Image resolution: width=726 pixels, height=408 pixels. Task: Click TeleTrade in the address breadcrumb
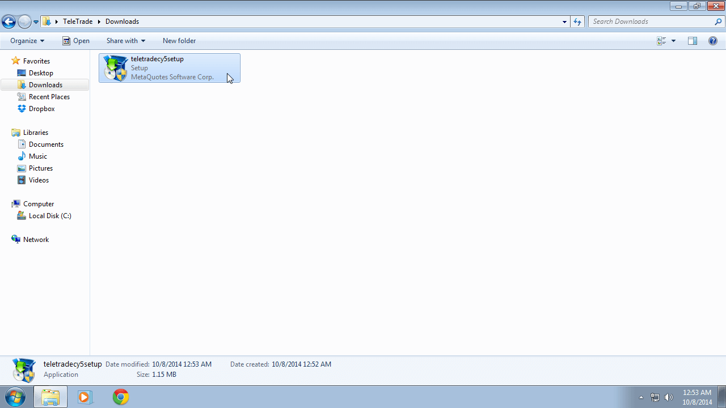click(x=78, y=22)
